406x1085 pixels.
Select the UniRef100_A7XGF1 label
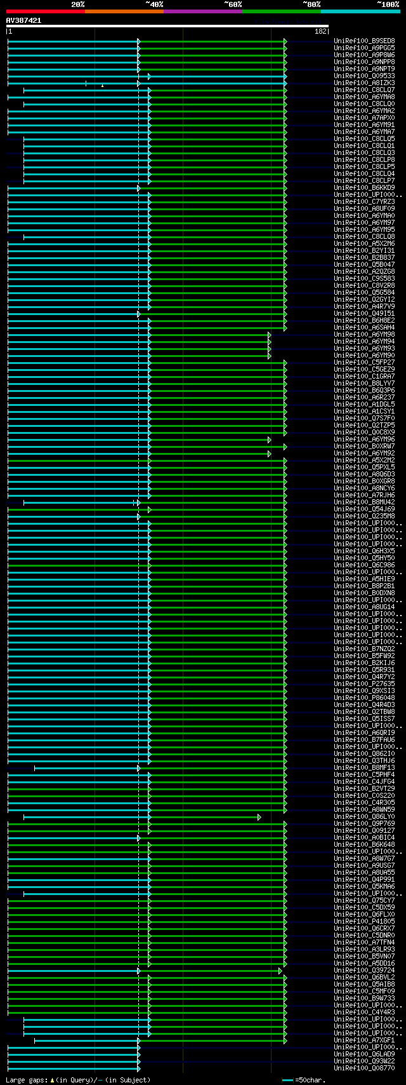[x=364, y=1041]
